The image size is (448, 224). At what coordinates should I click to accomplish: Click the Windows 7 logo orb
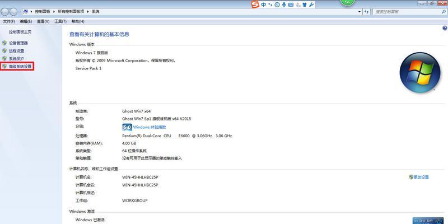pos(419,72)
